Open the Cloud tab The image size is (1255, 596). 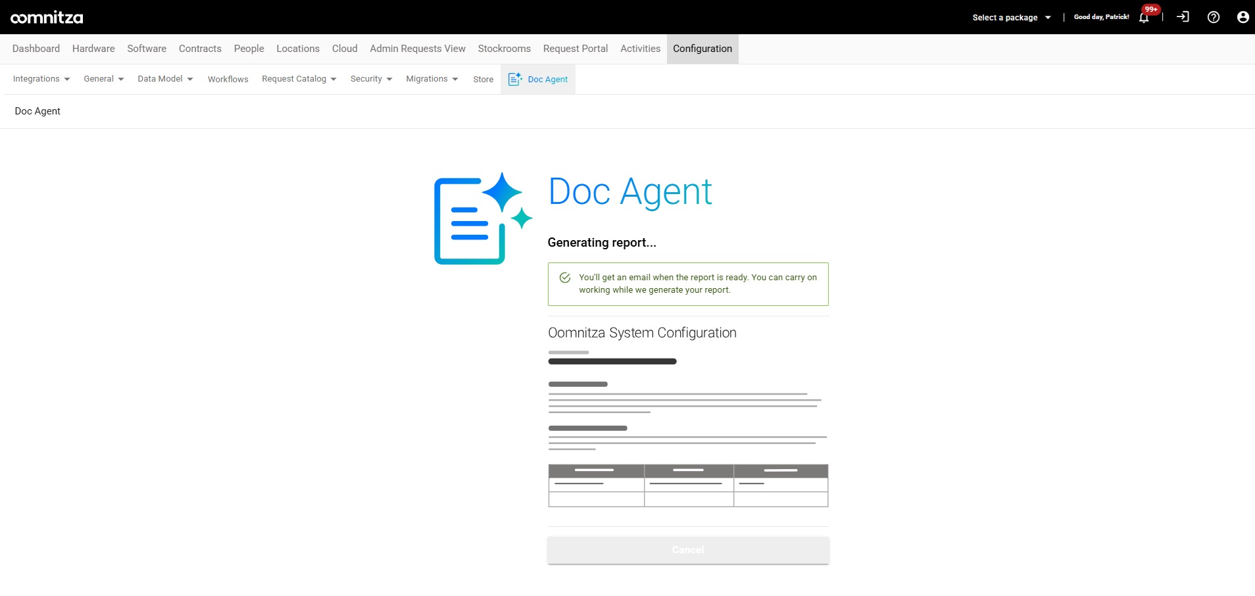click(x=345, y=49)
